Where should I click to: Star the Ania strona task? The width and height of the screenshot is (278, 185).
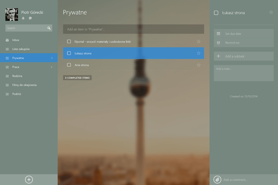pyautogui.click(x=199, y=65)
